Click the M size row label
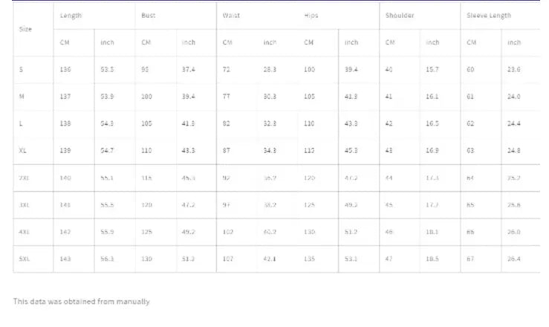The image size is (549, 327). click(22, 97)
